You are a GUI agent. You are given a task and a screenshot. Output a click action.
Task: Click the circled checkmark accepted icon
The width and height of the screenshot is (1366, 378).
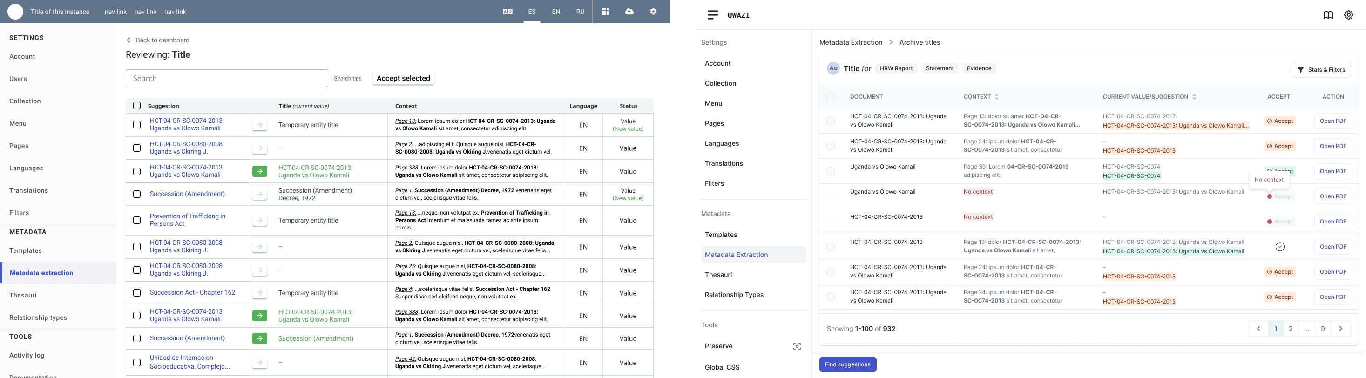coord(1279,247)
